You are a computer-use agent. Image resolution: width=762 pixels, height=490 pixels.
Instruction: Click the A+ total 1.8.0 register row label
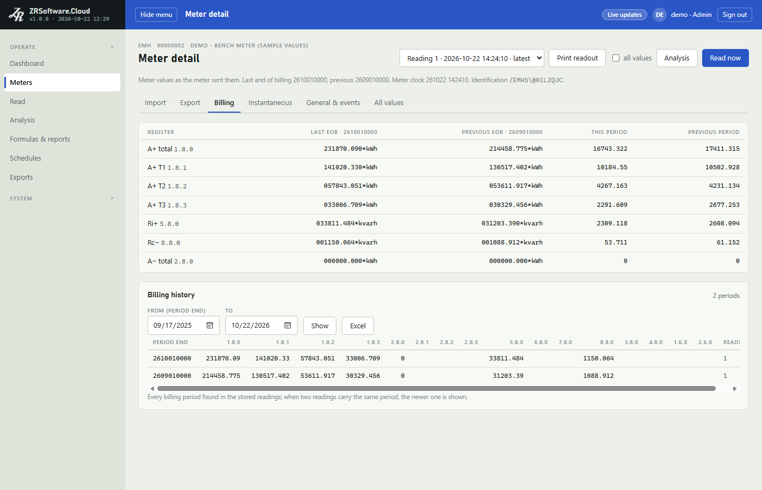(170, 149)
